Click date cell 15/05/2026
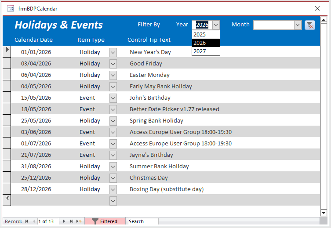The image size is (331, 228). [36, 98]
